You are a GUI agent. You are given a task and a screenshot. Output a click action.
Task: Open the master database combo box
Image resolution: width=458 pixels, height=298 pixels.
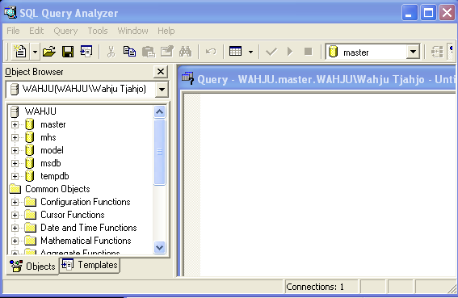(x=413, y=52)
